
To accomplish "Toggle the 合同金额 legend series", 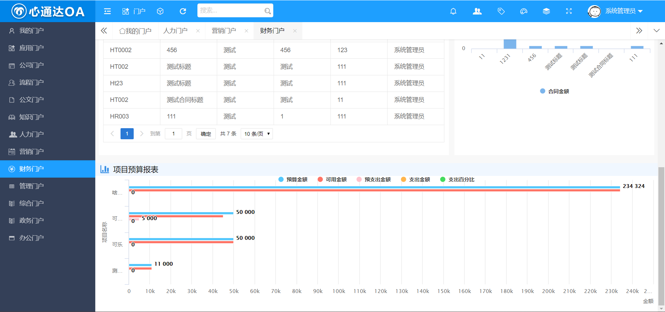I will coord(555,91).
